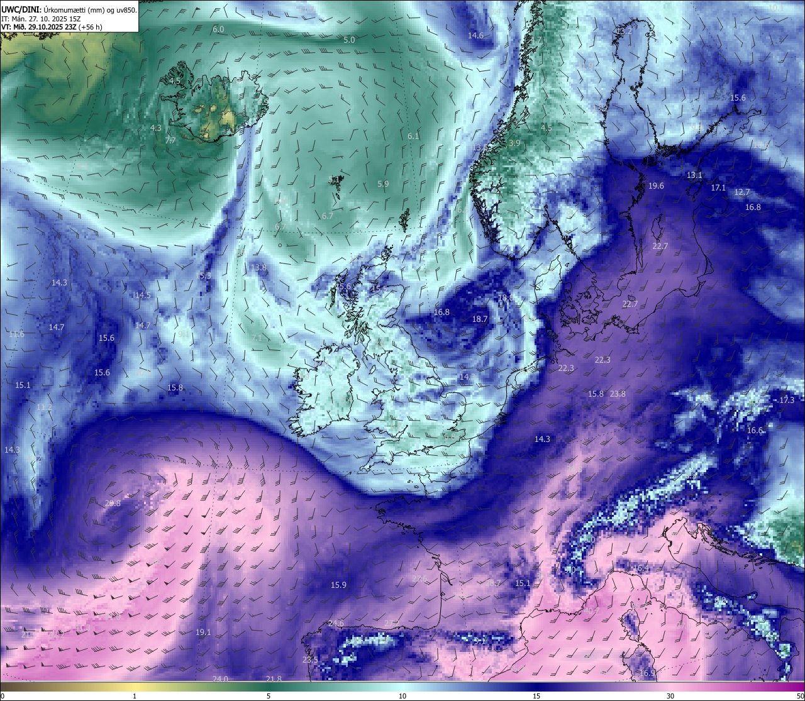Click the "Úrkomumætti (mm) og uv850." caption

90,10
